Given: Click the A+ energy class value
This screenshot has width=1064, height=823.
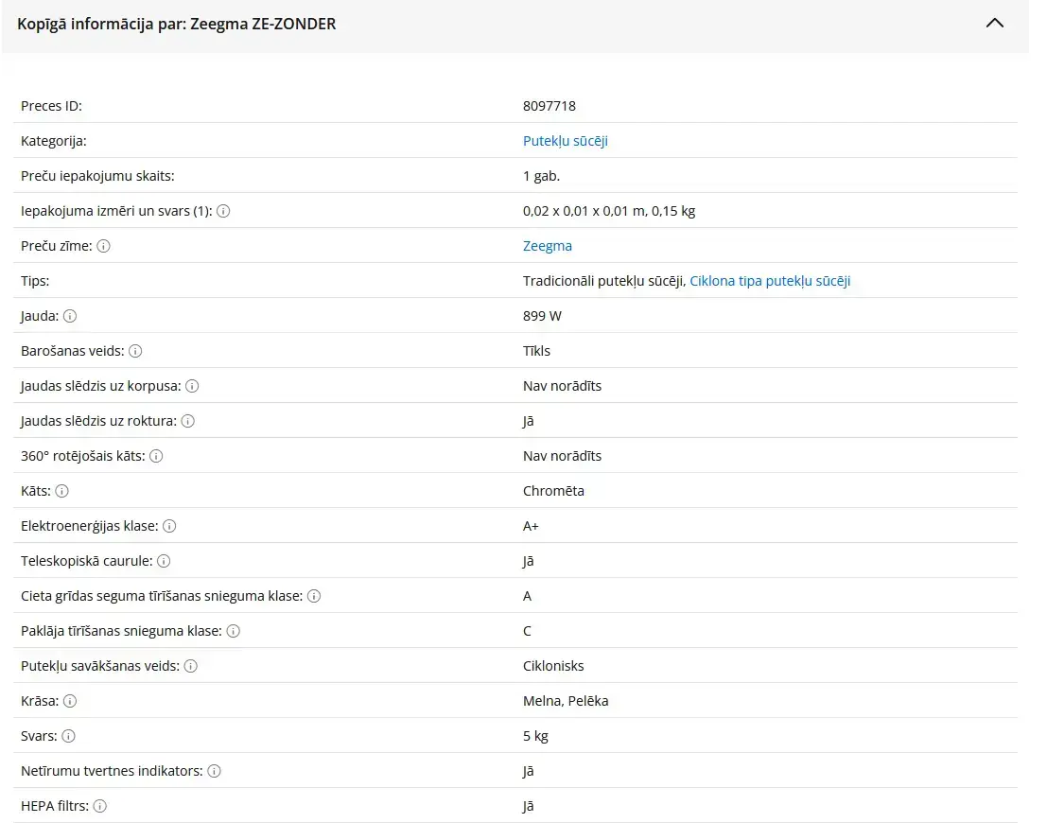Looking at the screenshot, I should [531, 527].
